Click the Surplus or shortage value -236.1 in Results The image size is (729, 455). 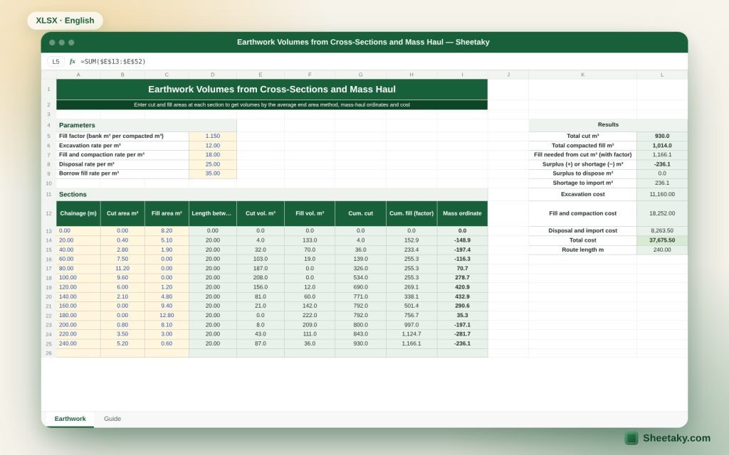[662, 164]
